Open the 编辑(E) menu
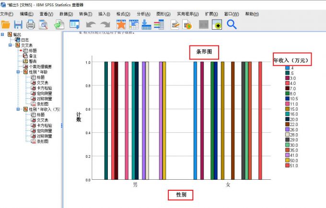 pos(26,14)
